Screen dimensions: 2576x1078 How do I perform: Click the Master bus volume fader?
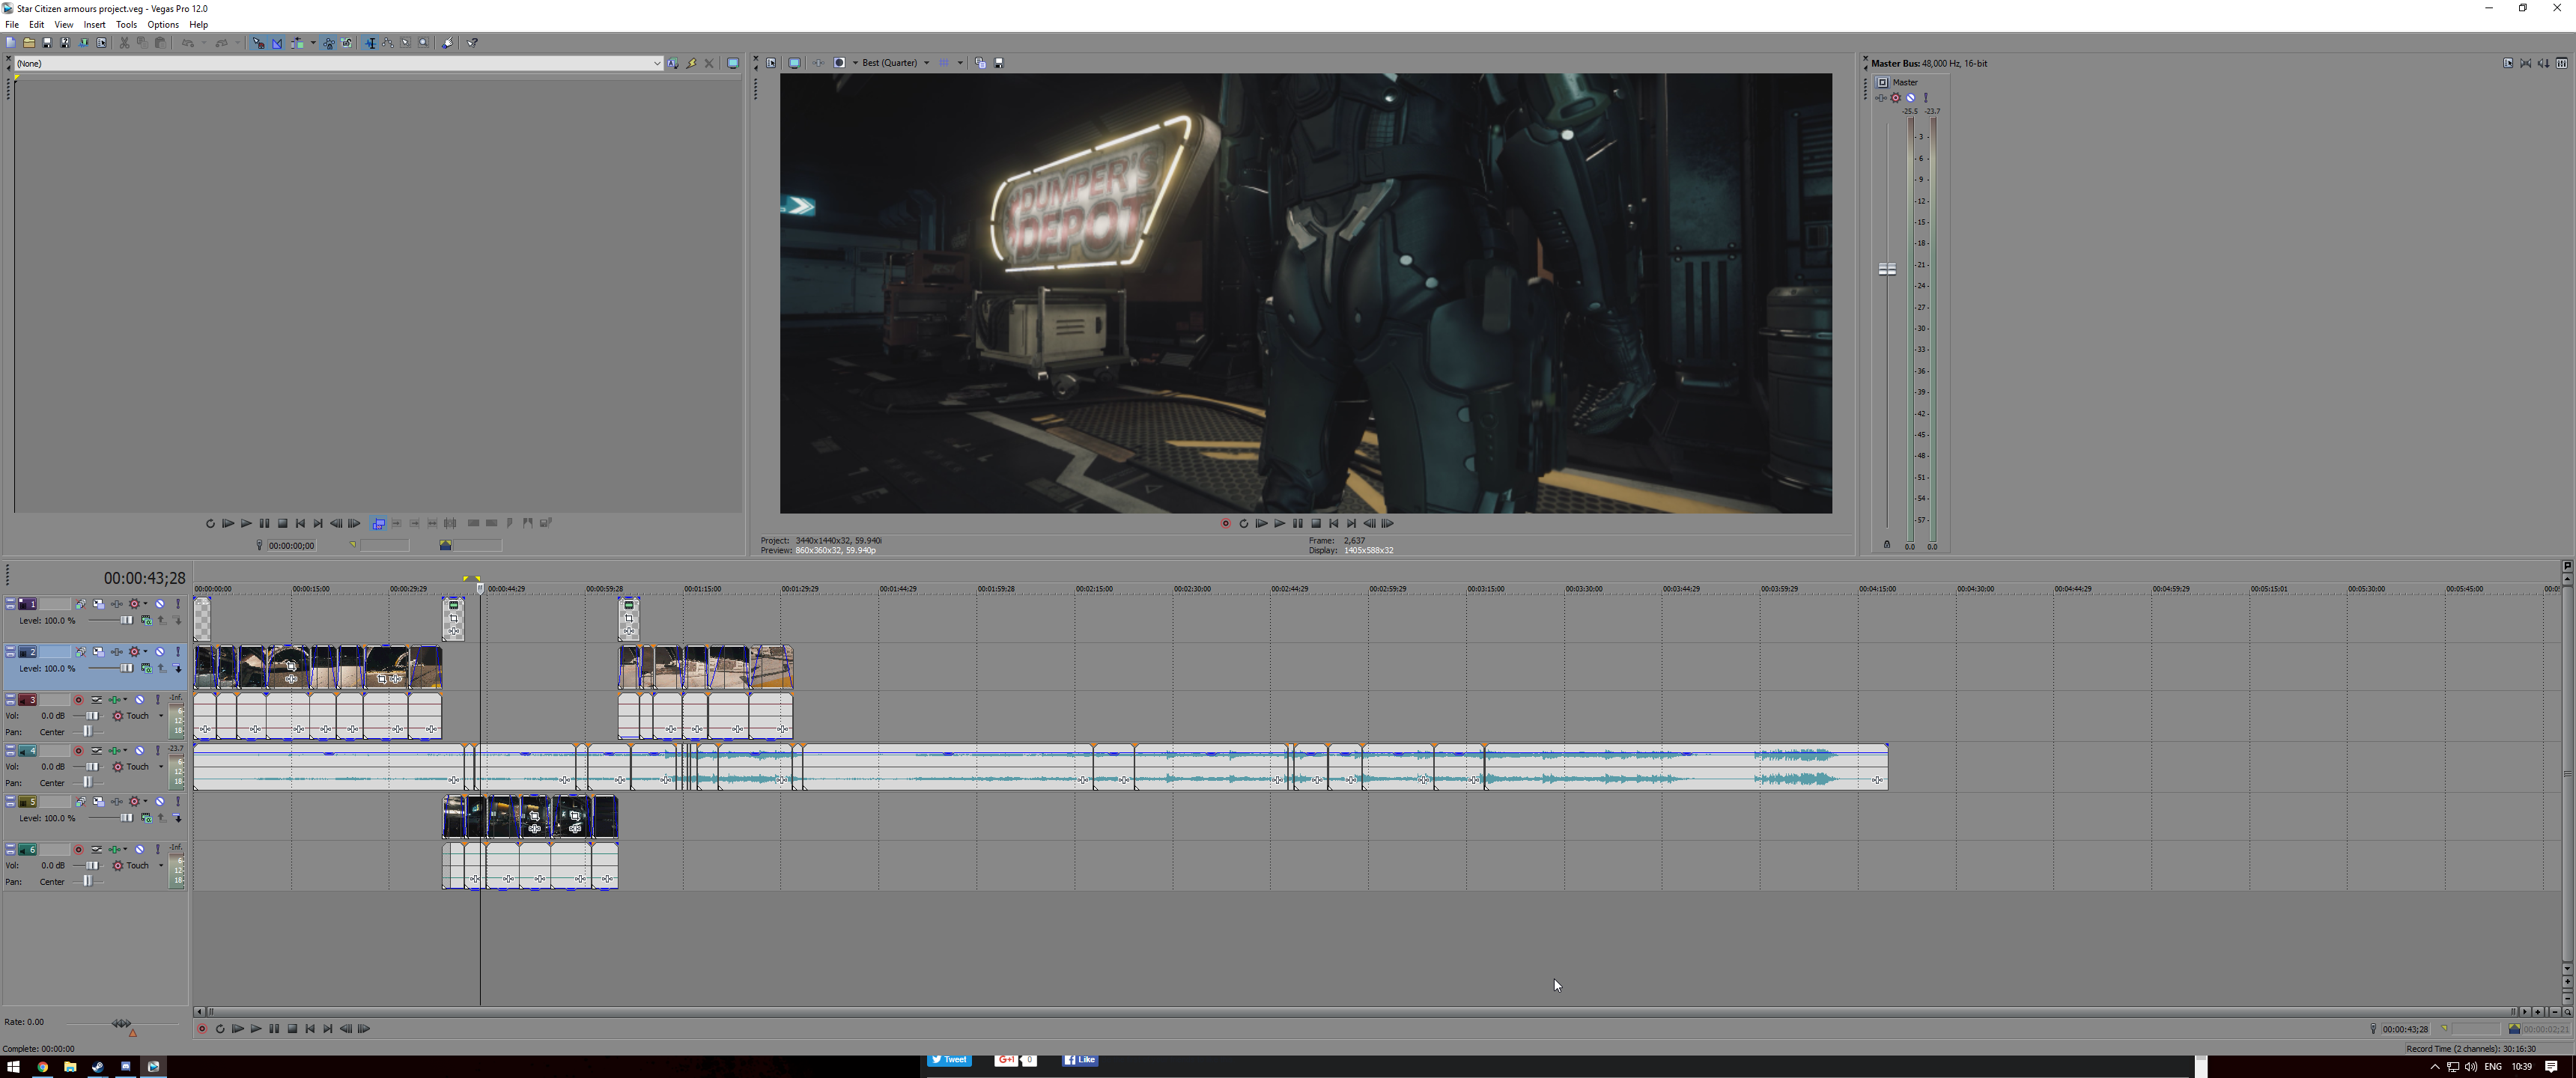coord(1887,269)
